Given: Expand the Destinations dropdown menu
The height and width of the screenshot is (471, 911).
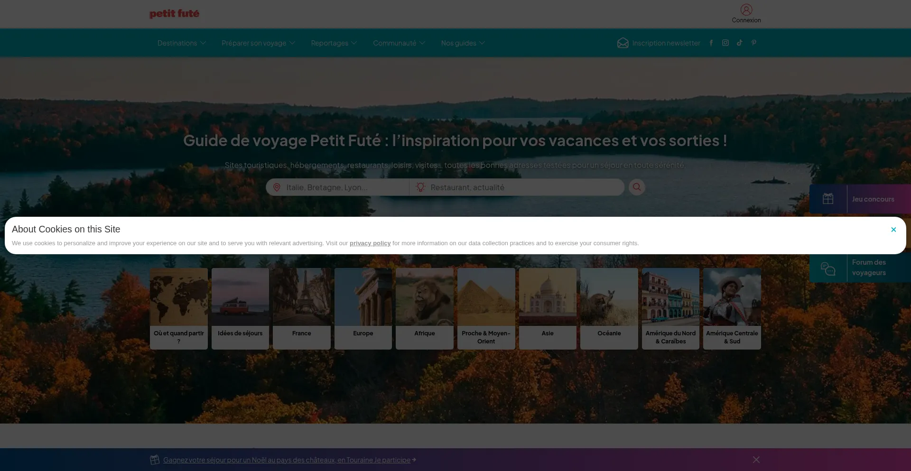Looking at the screenshot, I should [181, 43].
